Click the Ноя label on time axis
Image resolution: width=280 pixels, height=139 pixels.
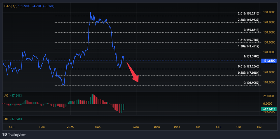(42, 127)
